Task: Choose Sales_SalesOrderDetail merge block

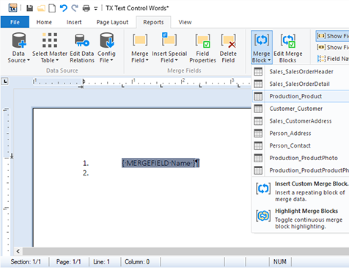Action: (301, 84)
